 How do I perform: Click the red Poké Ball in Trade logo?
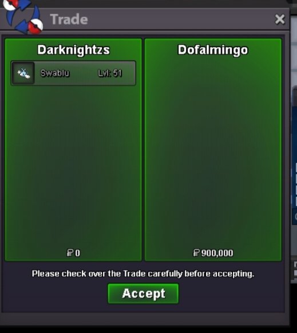pyautogui.click(x=35, y=26)
